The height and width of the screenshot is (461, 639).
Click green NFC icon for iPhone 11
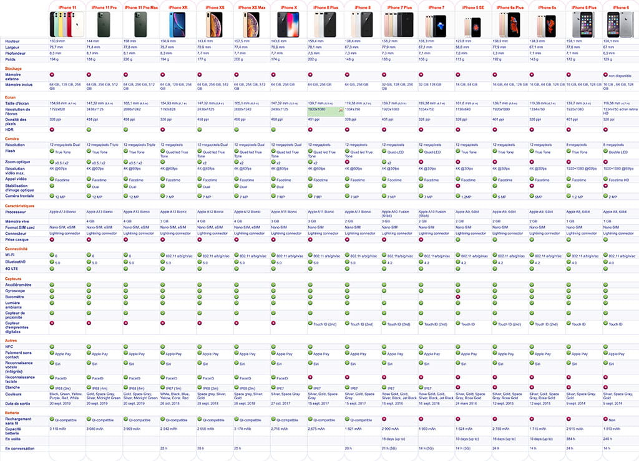[x=52, y=346]
